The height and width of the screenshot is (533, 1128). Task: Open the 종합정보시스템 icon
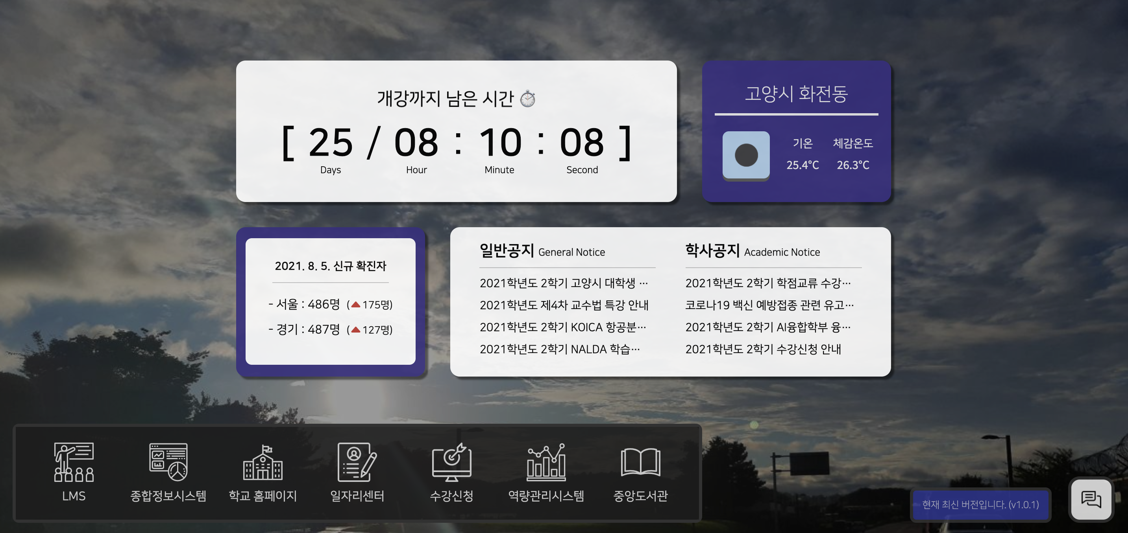[x=168, y=462]
